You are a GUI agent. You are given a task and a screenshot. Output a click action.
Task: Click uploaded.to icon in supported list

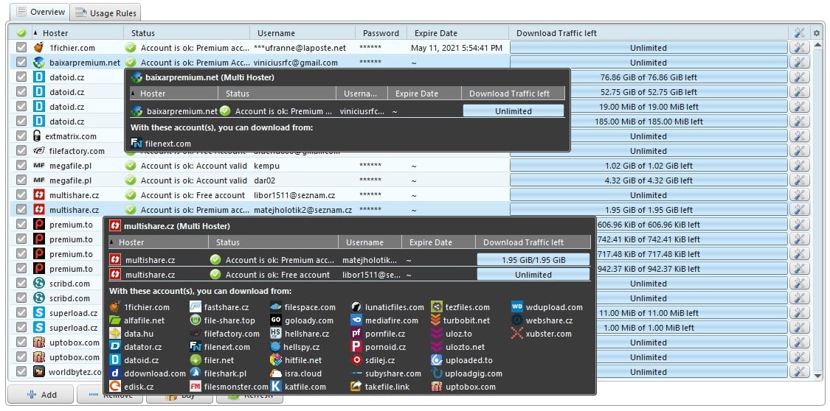tap(436, 359)
